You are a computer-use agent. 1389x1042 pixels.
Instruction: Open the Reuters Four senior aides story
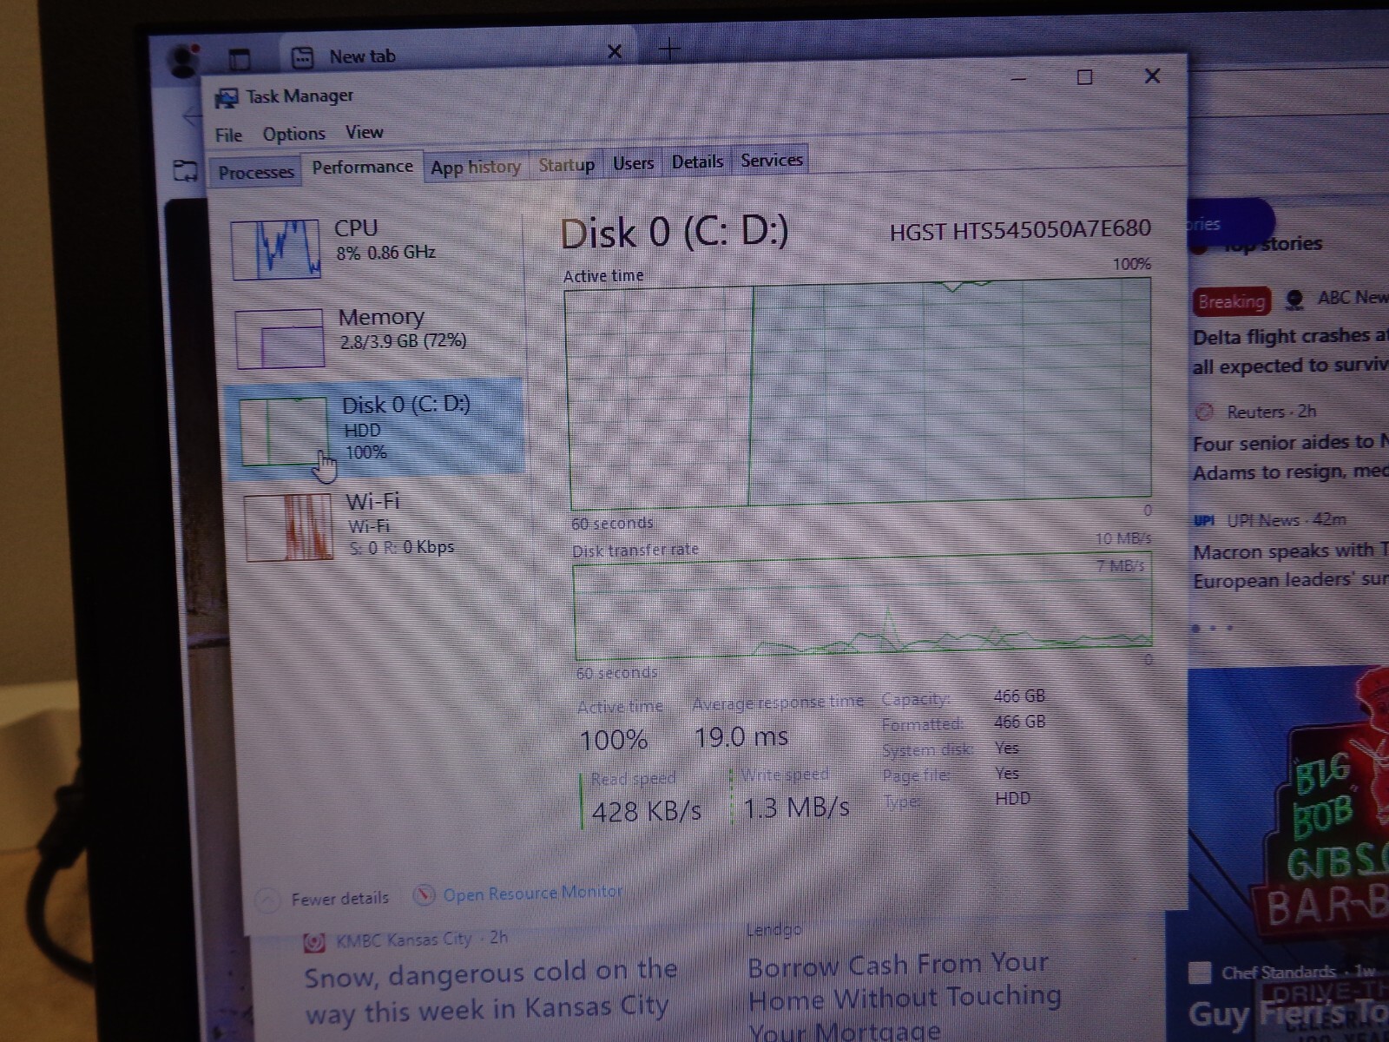pos(1290,457)
